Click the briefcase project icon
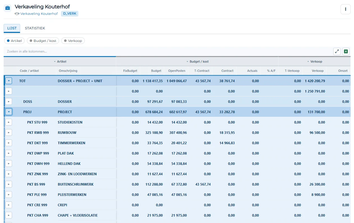The image size is (354, 223). click(8, 8)
